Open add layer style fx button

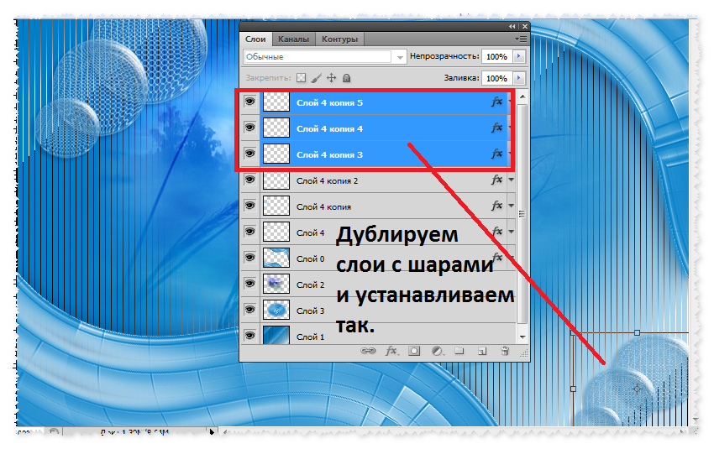(x=391, y=351)
